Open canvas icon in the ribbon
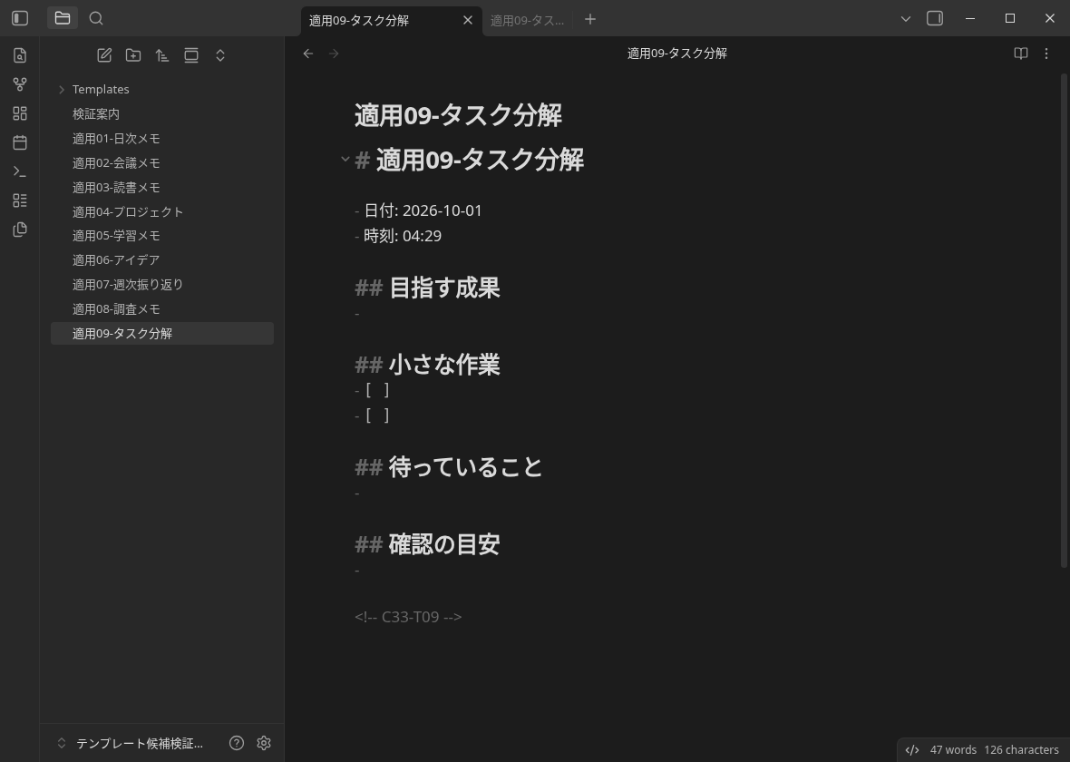This screenshot has height=762, width=1070. coord(20,113)
